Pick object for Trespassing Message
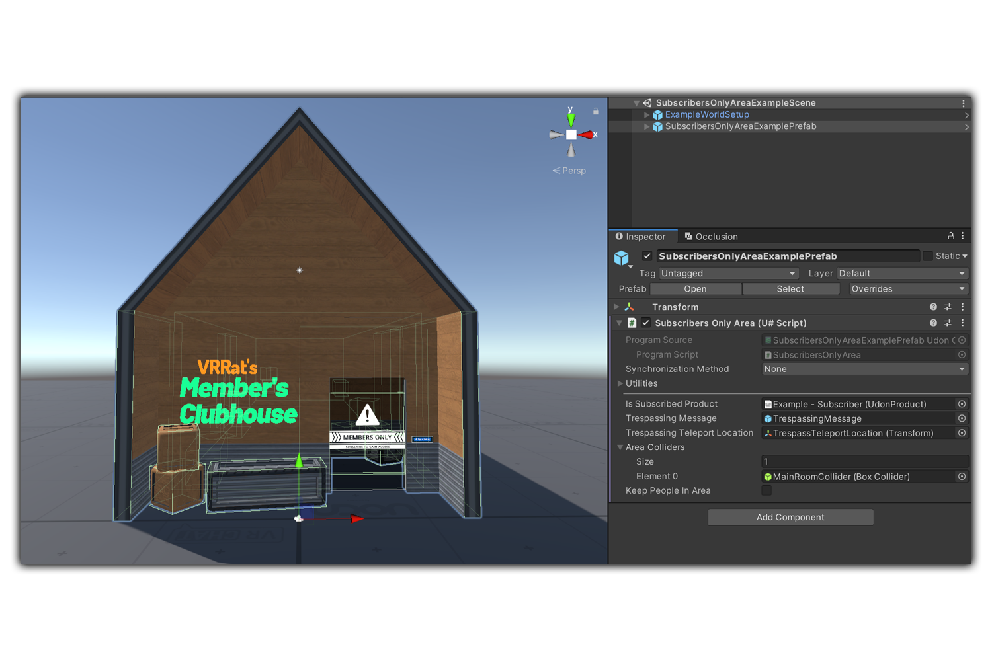992x661 pixels. (962, 418)
